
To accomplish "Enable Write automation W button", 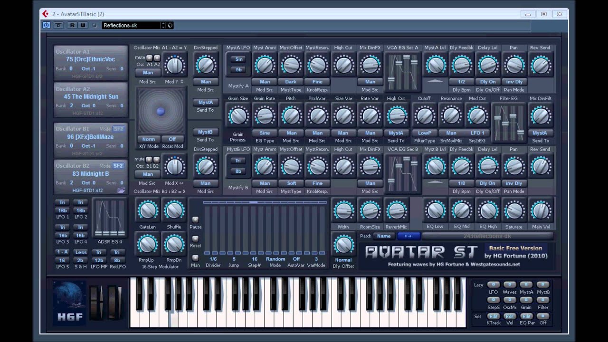I will point(82,25).
